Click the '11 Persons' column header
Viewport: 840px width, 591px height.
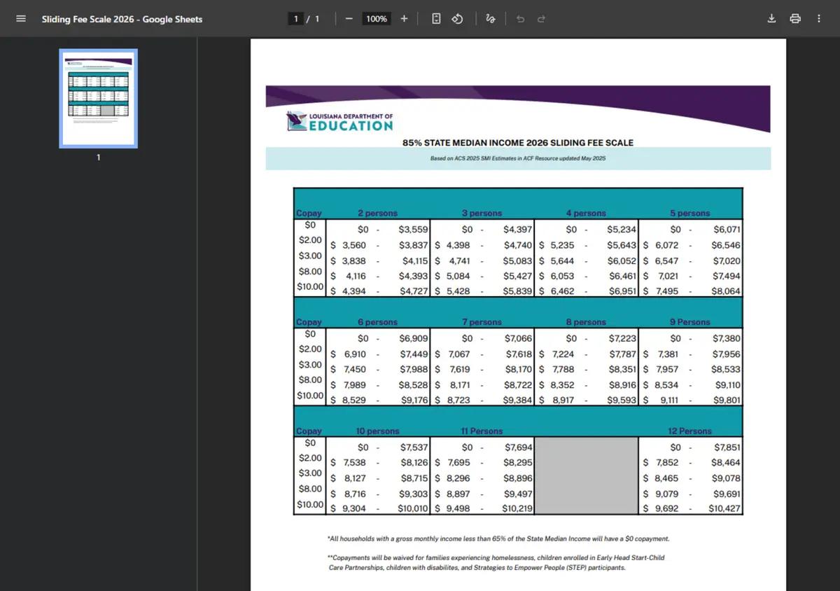point(482,431)
